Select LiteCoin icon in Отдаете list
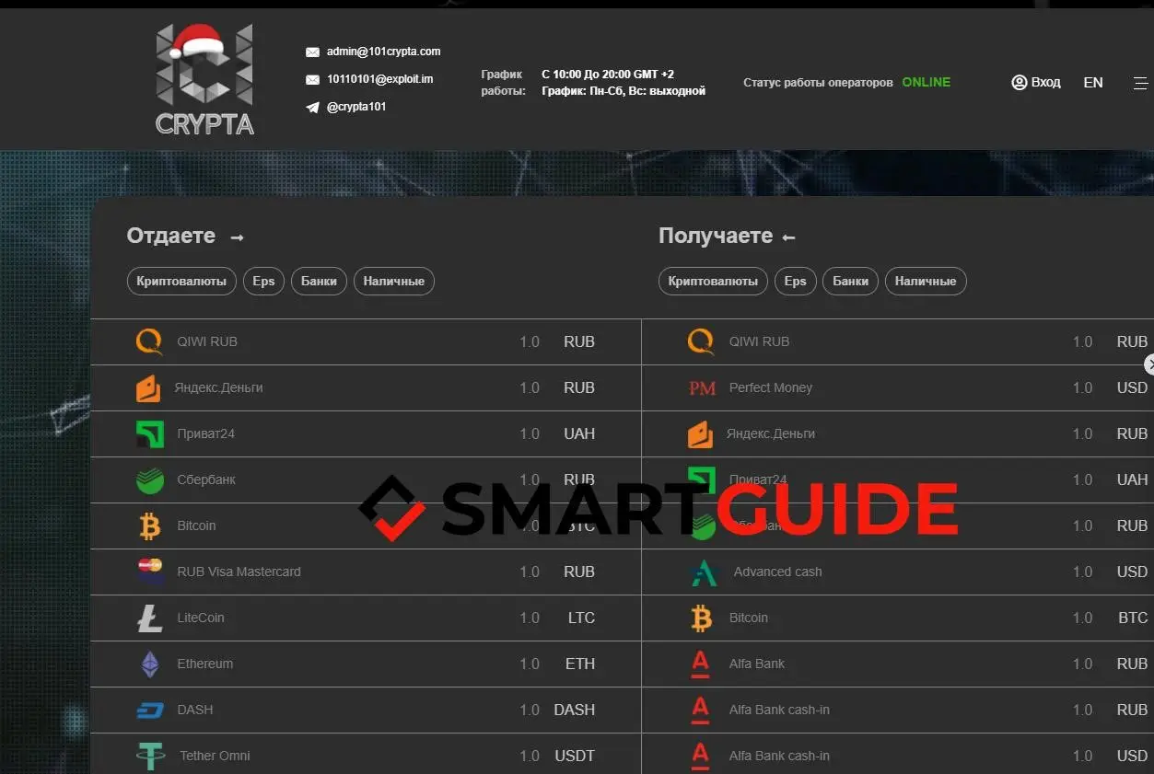 [149, 618]
